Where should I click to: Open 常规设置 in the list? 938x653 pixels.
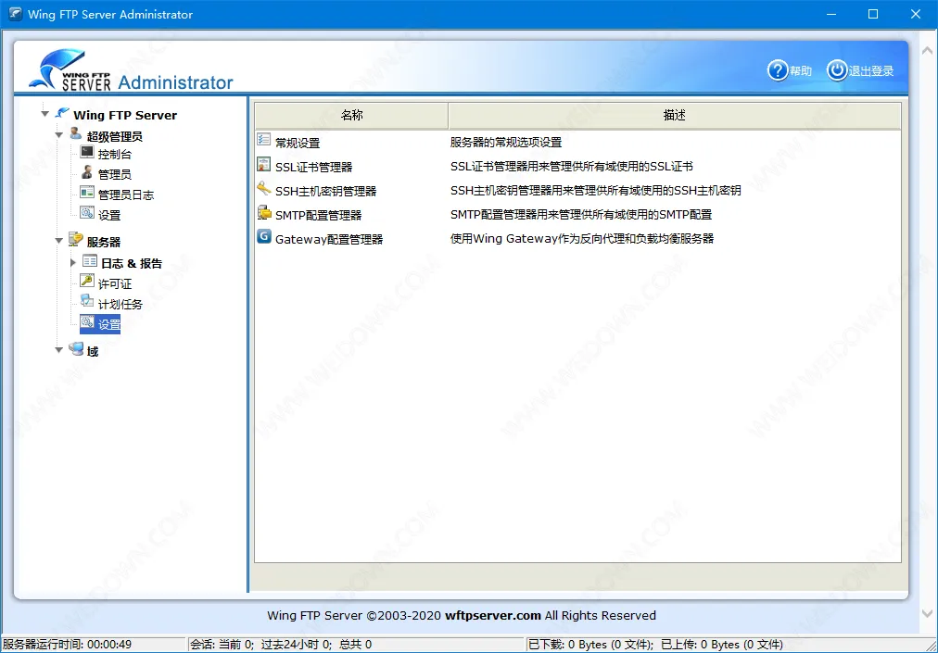(x=298, y=143)
